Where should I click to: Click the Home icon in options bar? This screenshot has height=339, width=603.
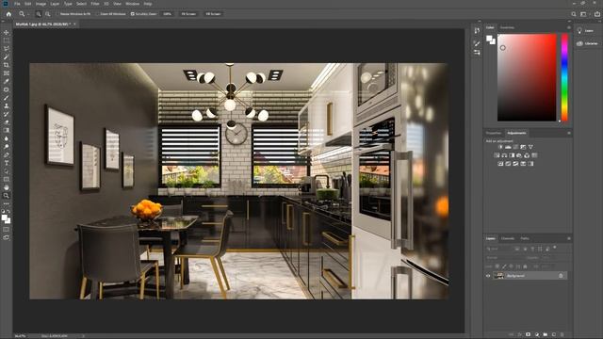(8, 14)
